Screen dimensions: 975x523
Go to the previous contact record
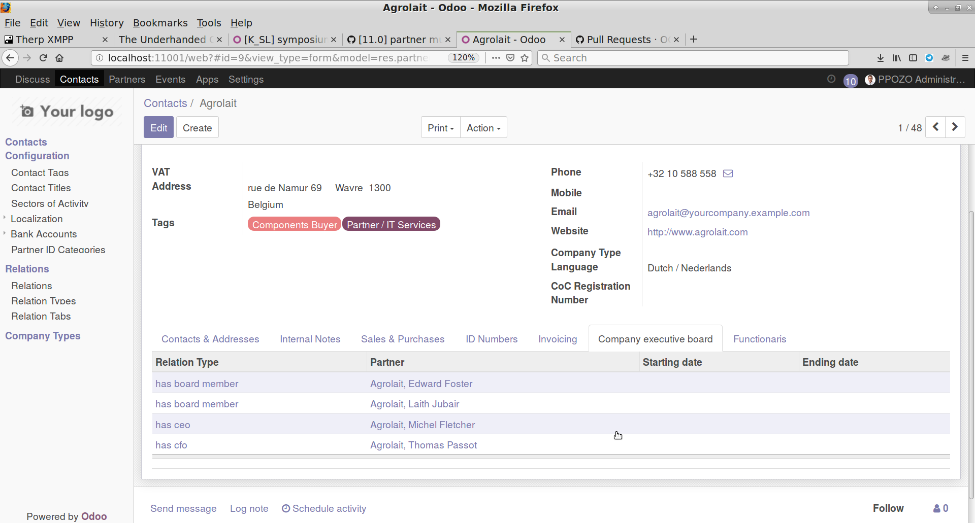pos(935,127)
